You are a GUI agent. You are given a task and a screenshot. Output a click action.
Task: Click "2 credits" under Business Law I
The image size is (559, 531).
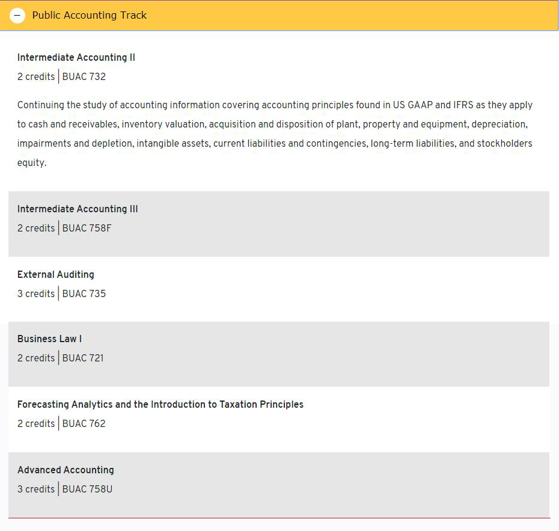36,358
